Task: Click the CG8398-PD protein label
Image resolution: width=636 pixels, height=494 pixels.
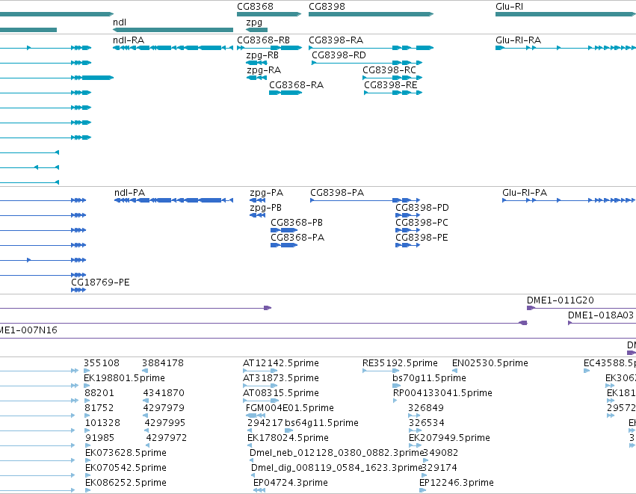Action: click(x=422, y=208)
